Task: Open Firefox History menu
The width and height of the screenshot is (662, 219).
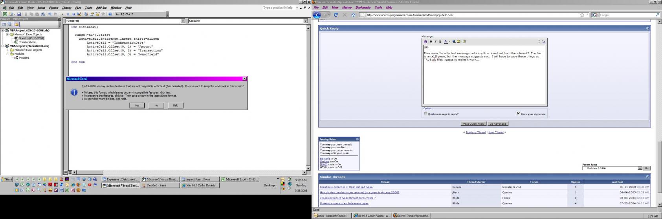Action: click(347, 7)
